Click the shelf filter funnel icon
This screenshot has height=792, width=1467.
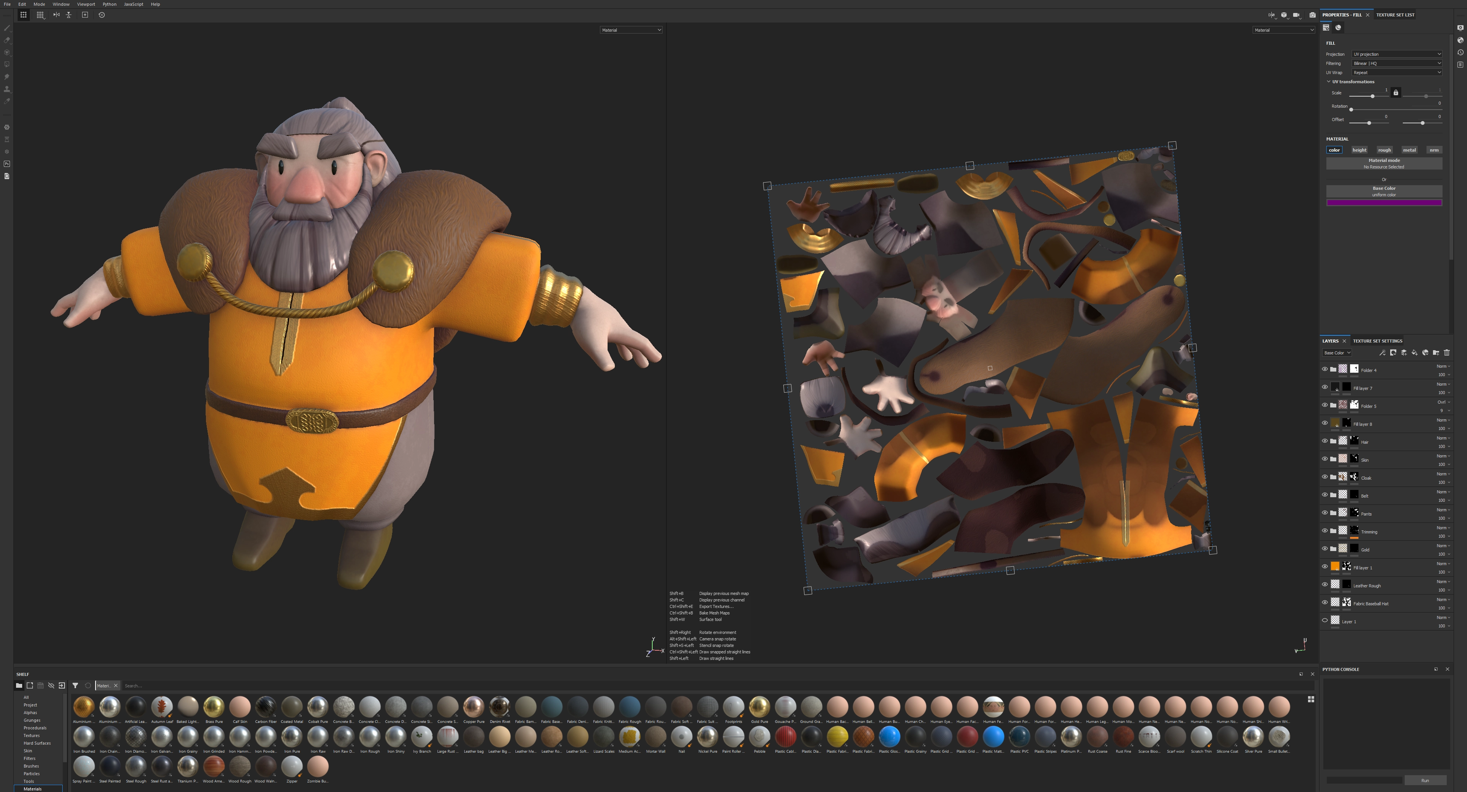[x=75, y=685]
